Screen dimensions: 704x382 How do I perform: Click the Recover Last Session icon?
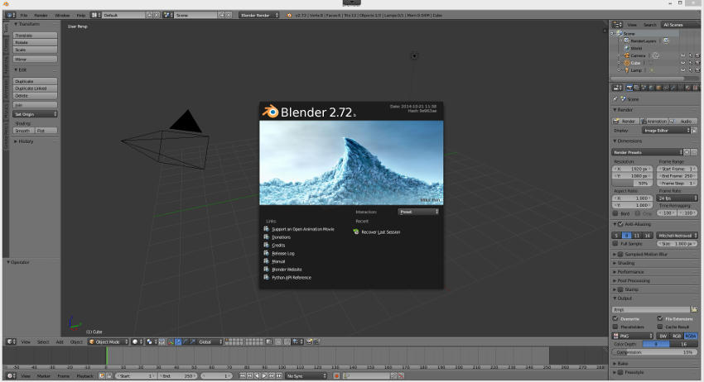[x=356, y=232]
